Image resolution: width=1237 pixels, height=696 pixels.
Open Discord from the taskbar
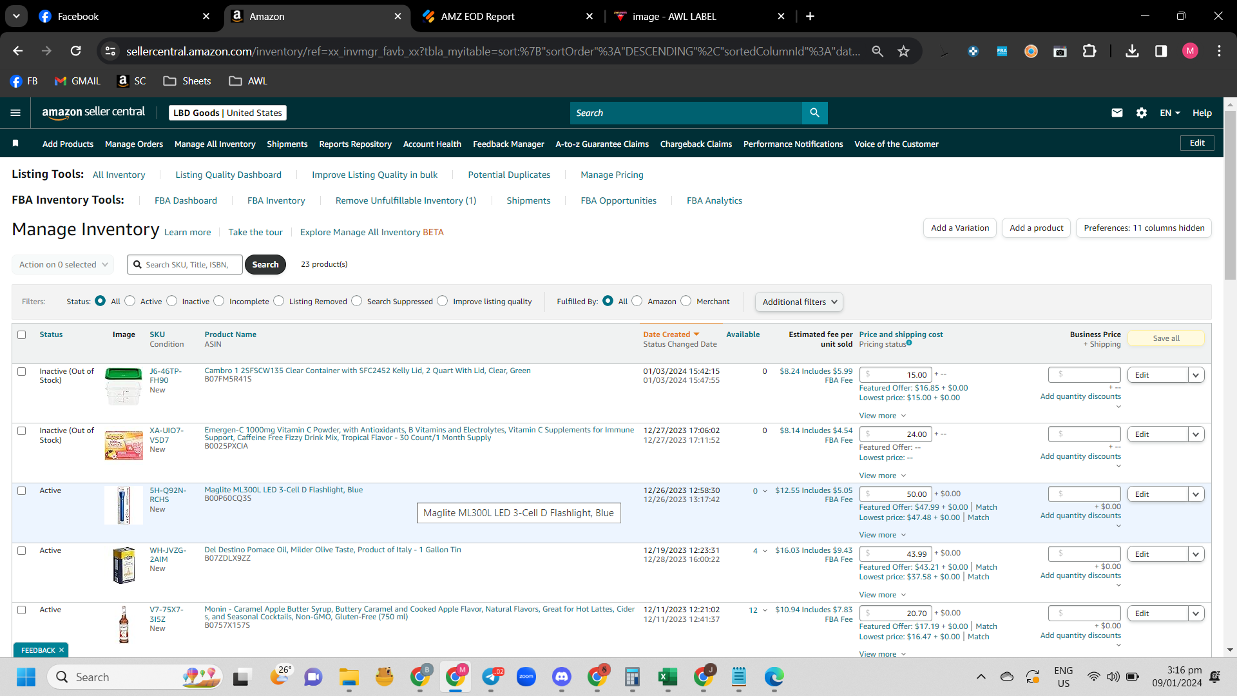coord(562,677)
